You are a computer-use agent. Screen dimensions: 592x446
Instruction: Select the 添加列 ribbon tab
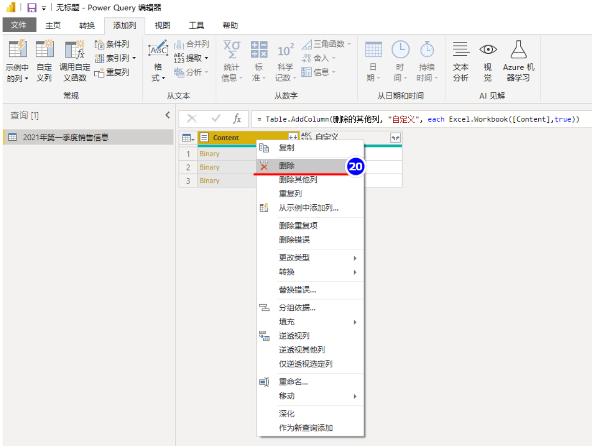click(x=125, y=25)
